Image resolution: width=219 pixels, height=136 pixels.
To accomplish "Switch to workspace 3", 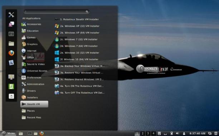I will 148,134.
